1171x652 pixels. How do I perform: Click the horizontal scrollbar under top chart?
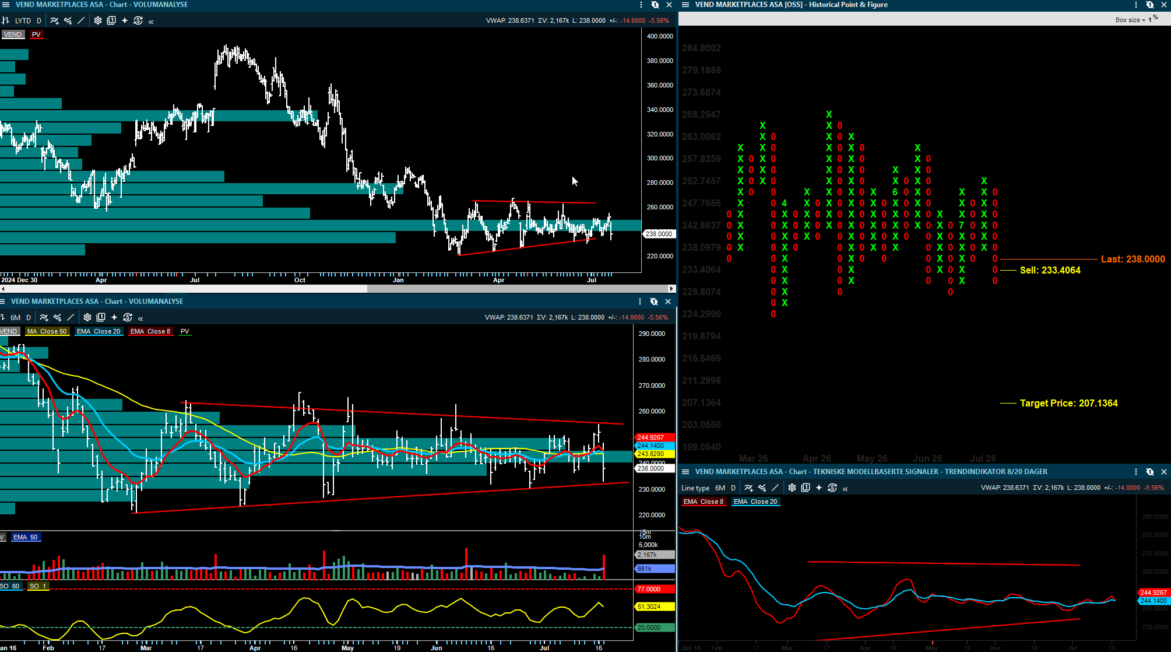[338, 289]
